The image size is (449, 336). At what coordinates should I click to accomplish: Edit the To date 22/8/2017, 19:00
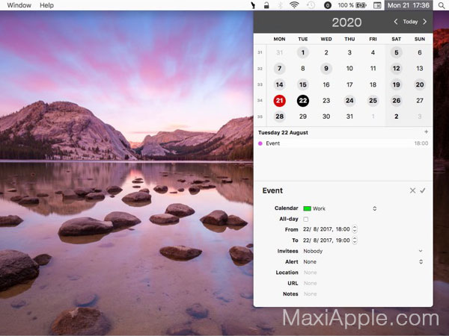(x=326, y=240)
